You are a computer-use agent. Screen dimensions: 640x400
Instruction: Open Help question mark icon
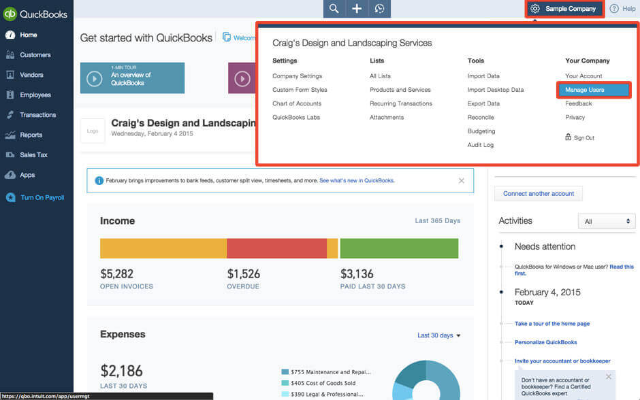click(x=614, y=9)
